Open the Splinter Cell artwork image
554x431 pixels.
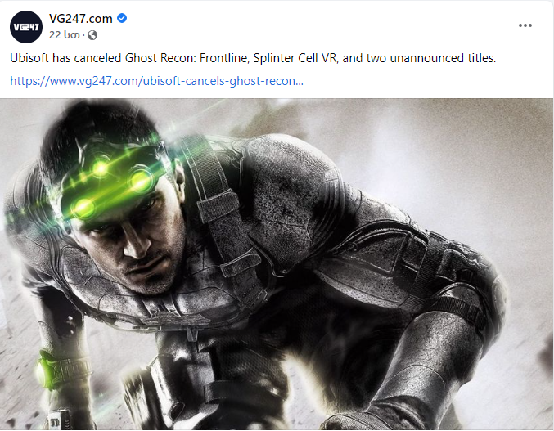coord(277,264)
